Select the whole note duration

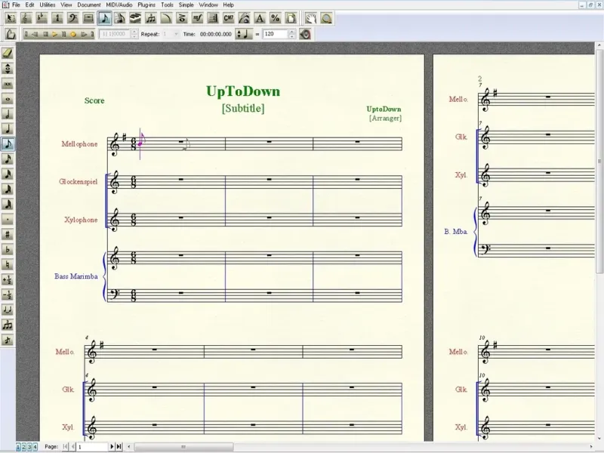tap(8, 99)
